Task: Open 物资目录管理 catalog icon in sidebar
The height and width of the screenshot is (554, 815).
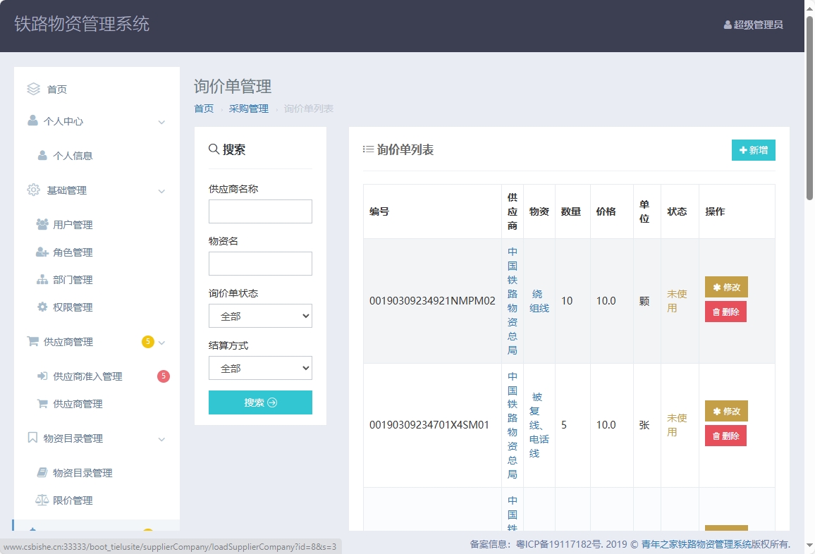Action: [32, 438]
